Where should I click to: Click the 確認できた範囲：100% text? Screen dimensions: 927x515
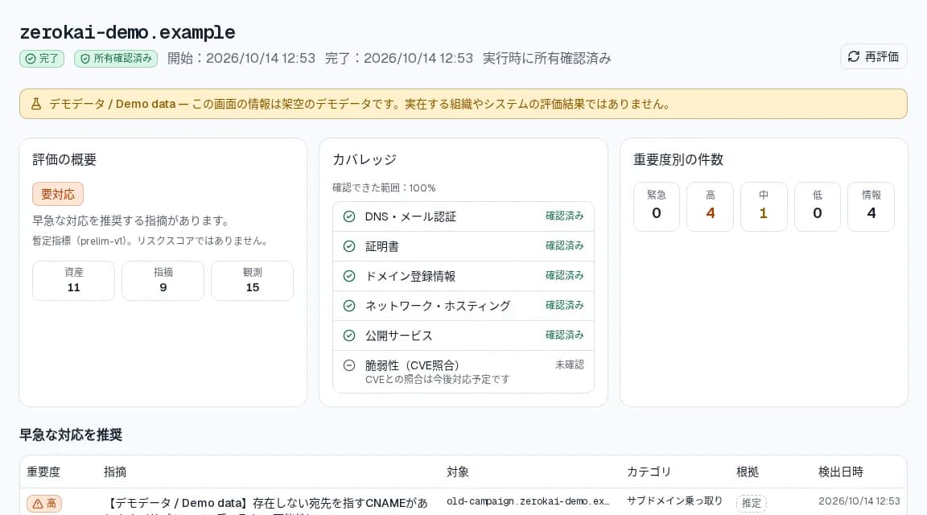tap(384, 188)
